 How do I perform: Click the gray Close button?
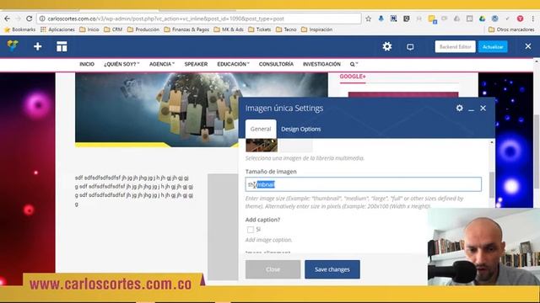coord(273,269)
